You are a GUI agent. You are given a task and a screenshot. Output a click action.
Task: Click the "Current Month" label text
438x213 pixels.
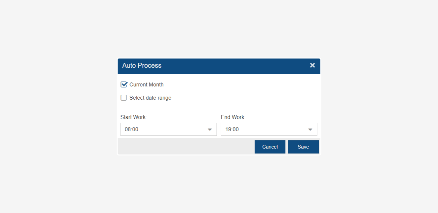click(x=146, y=84)
